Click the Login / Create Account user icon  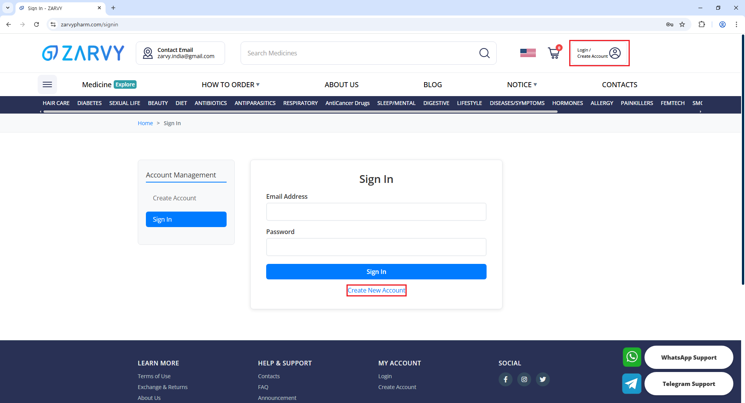615,53
